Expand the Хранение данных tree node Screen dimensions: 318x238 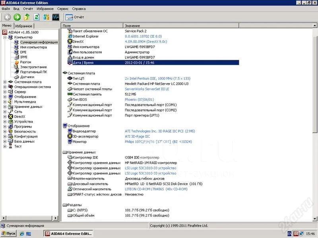(x=5, y=107)
